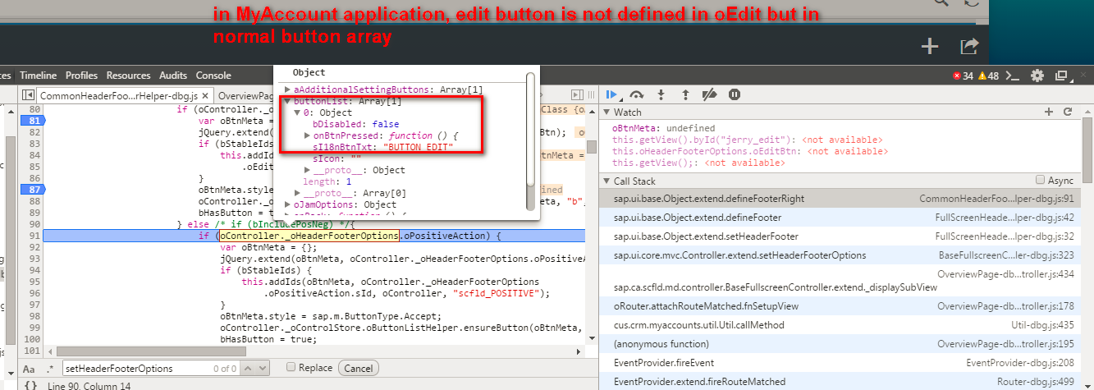1094x390 pixels.
Task: Resume script execution in debugger
Action: coord(611,95)
